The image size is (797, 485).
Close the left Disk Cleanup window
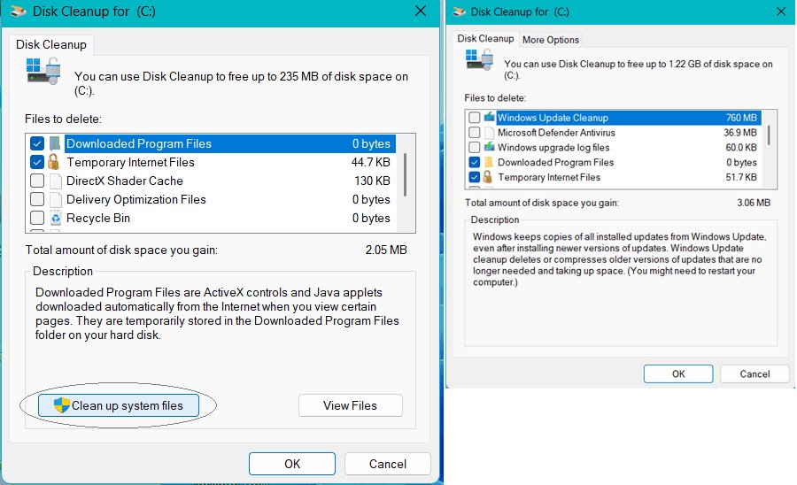pos(421,11)
